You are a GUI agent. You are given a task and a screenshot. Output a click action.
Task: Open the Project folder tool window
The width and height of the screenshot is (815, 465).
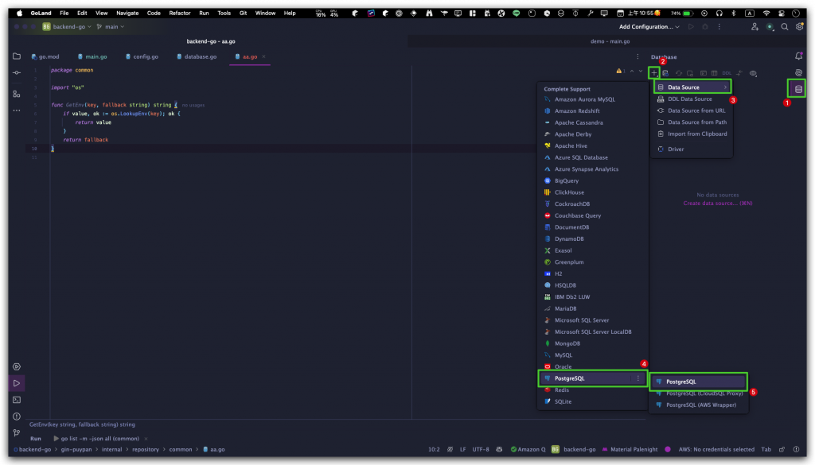tap(17, 56)
